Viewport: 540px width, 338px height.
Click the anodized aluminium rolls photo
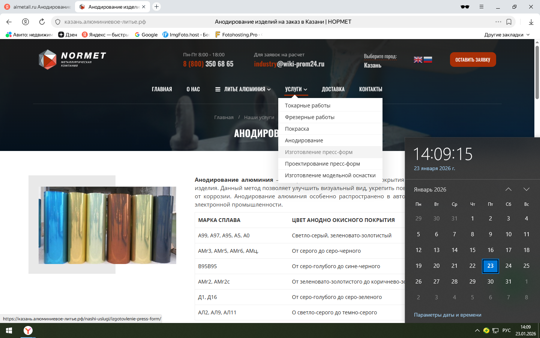pyautogui.click(x=107, y=225)
